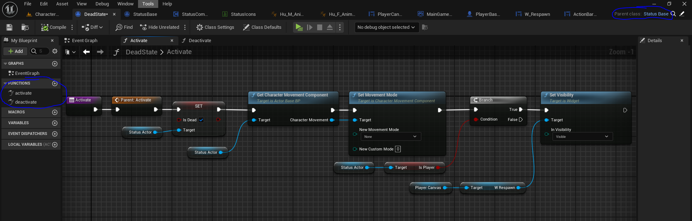
Task: Select the Set Visibility node header
Action: (586, 98)
